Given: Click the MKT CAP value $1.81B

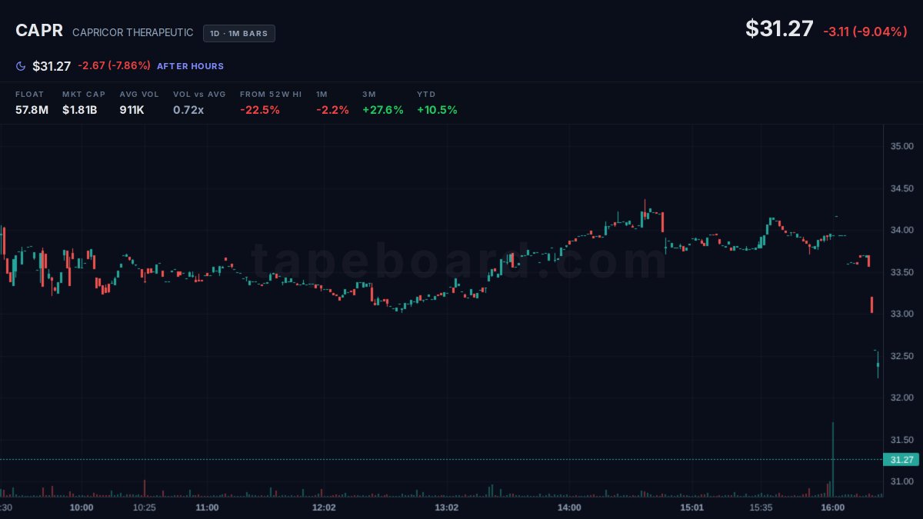Looking at the screenshot, I should (80, 110).
